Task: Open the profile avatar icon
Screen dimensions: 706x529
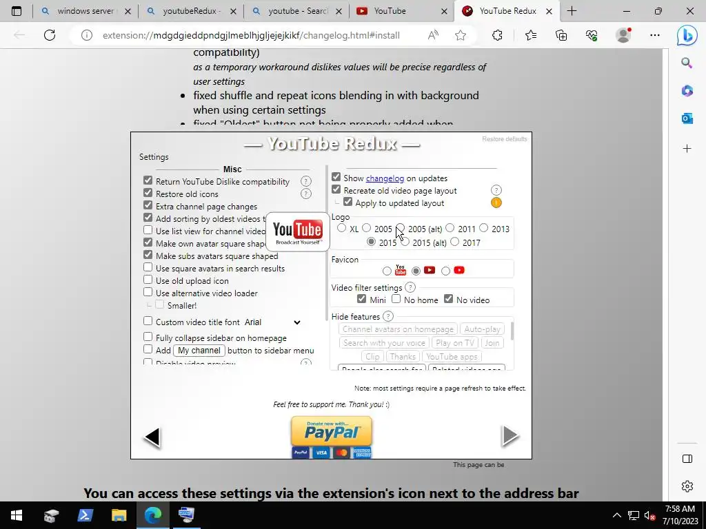Action: point(623,35)
